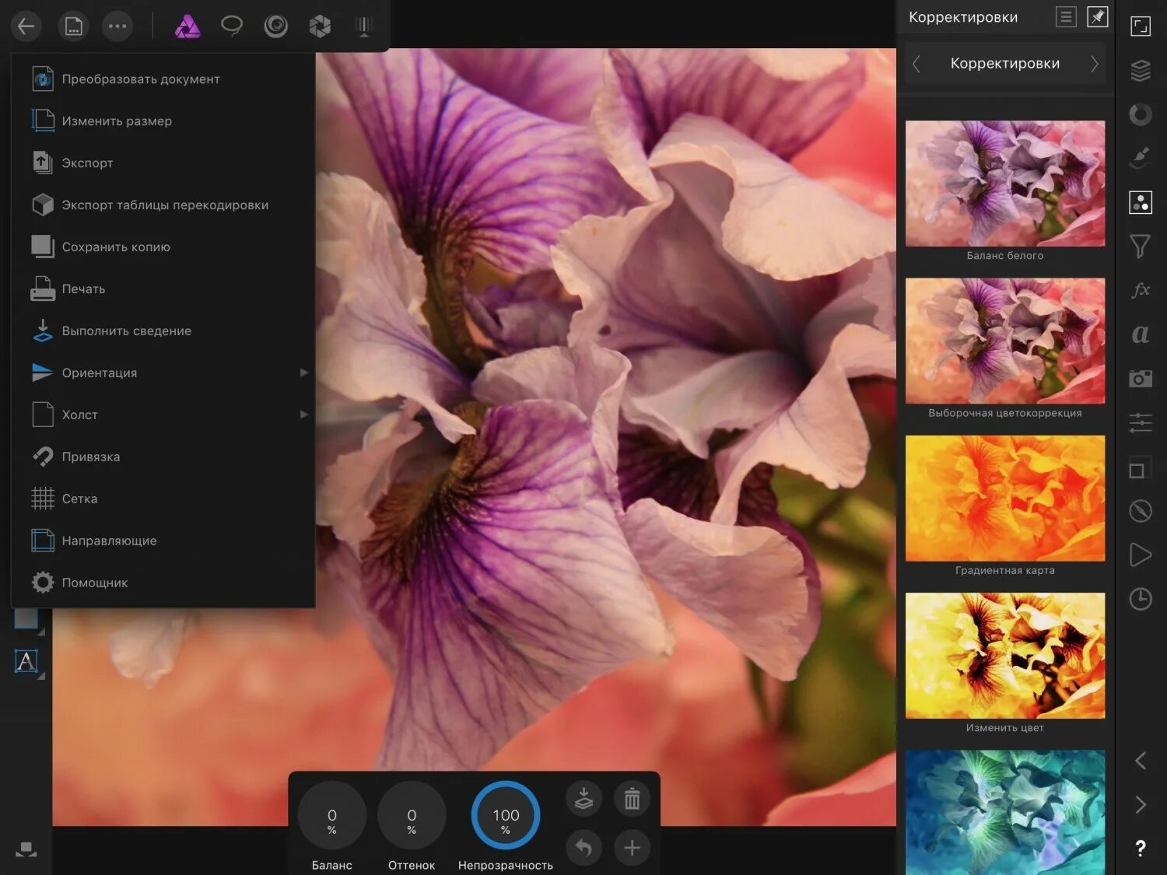
Task: Open the Brushes studio icon
Action: pos(1141,159)
